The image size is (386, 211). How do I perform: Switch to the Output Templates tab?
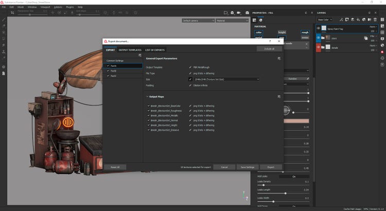(130, 50)
